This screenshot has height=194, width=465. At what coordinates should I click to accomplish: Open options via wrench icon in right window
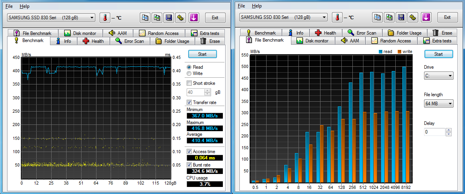(413, 17)
